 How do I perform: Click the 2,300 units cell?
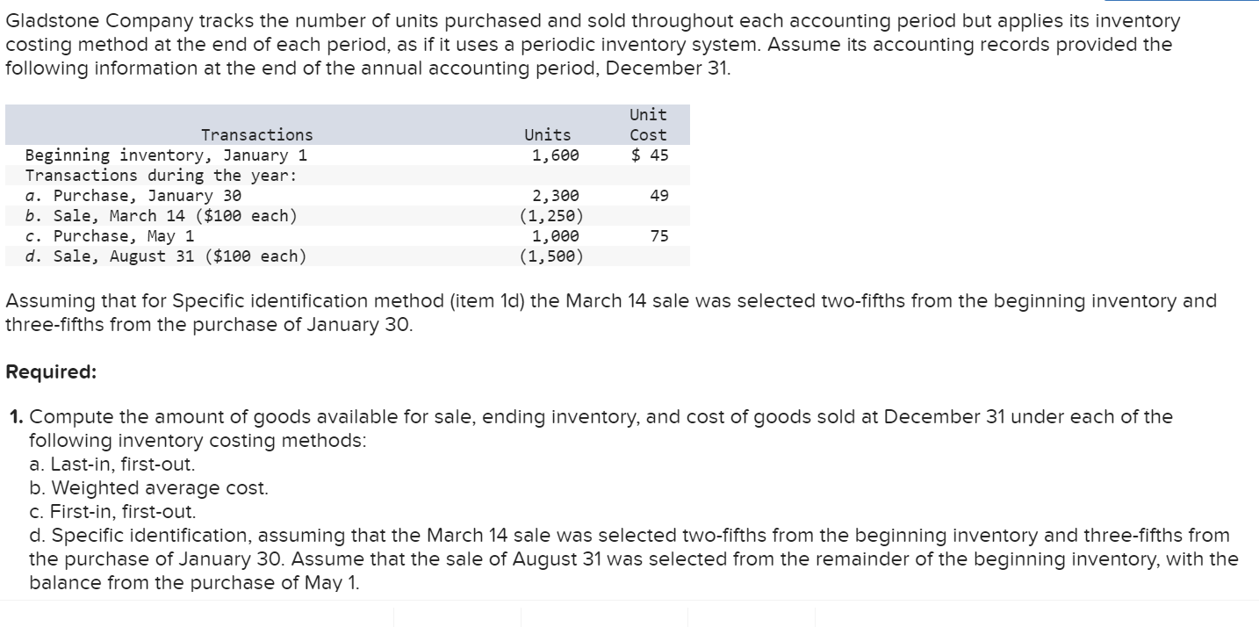coord(555,196)
